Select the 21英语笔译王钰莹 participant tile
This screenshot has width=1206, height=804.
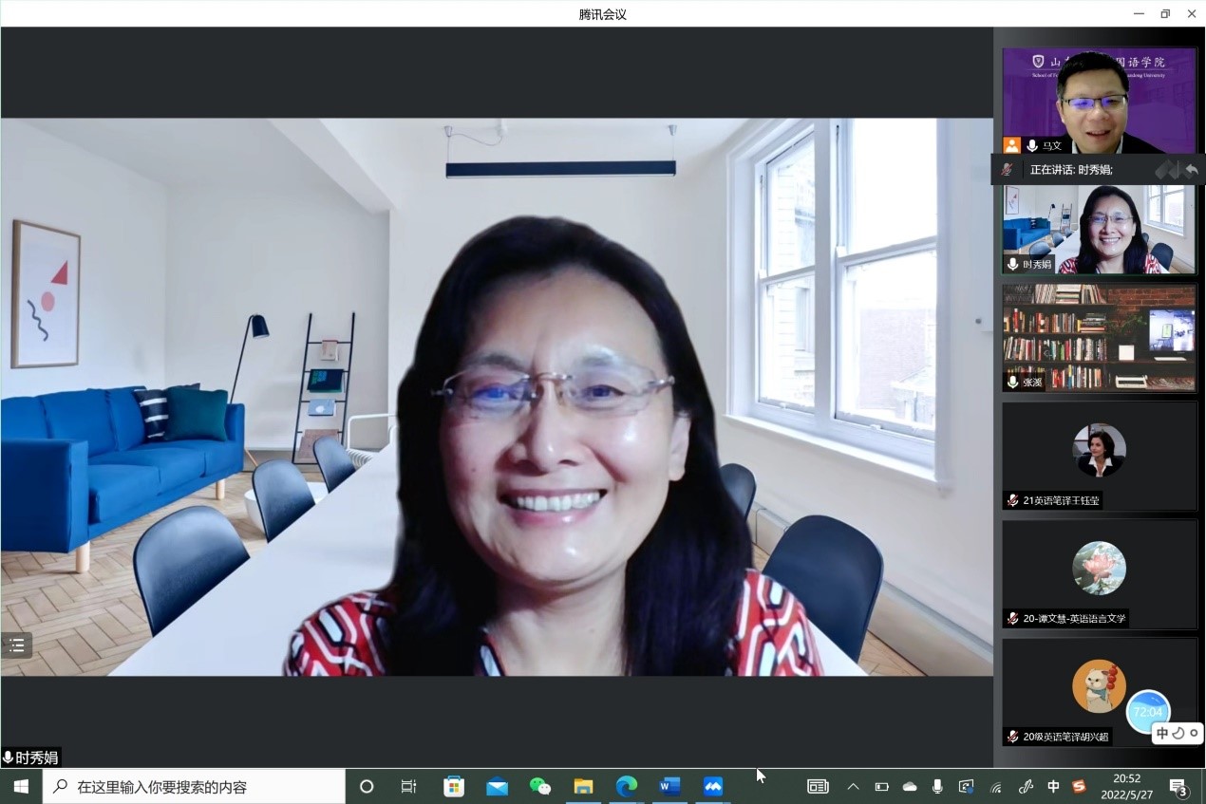tap(1099, 456)
